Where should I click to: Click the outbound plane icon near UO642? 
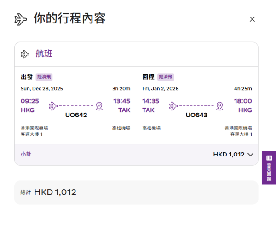click(x=53, y=106)
